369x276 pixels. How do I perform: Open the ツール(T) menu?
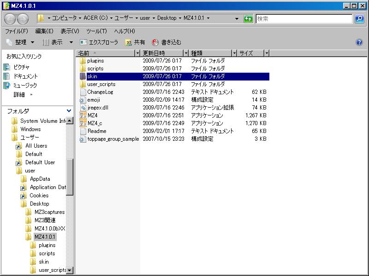pyautogui.click(x=96, y=31)
